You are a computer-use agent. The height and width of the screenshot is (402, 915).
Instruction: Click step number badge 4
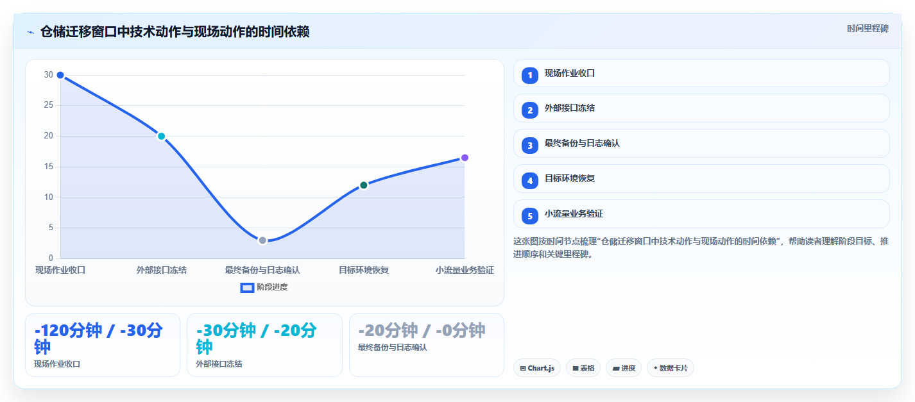(530, 181)
